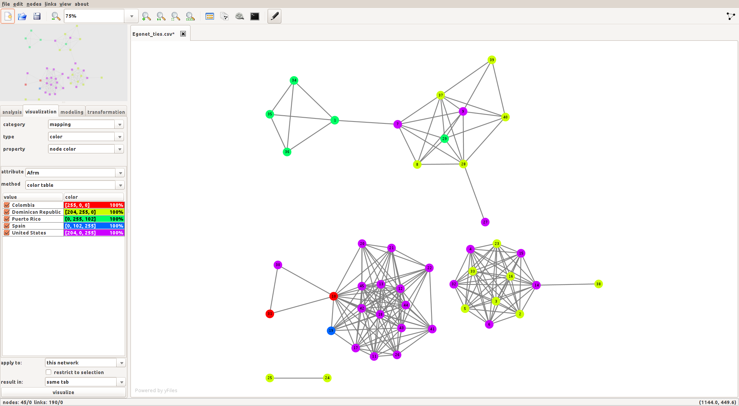Expand the attribute dropdown showing Afrm

(x=120, y=173)
